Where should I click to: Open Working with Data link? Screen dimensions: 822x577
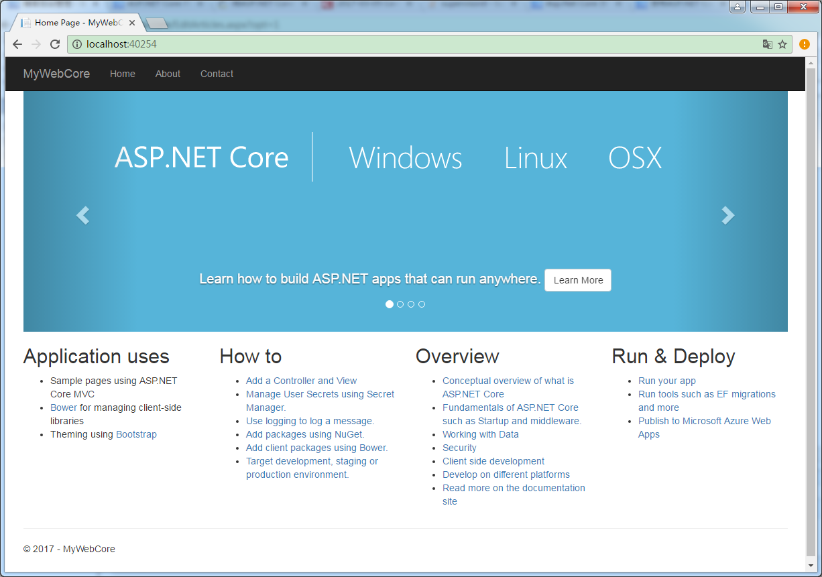pyautogui.click(x=481, y=434)
